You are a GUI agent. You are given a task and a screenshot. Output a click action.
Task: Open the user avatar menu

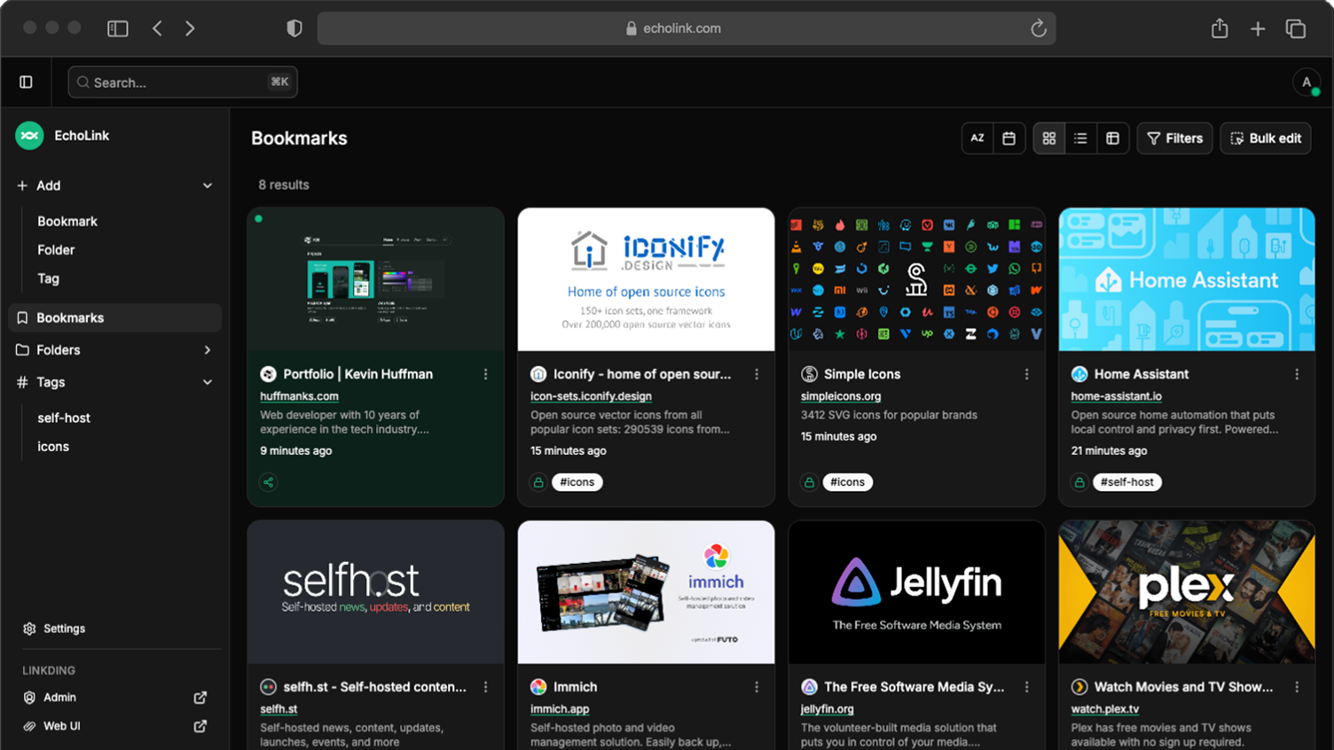tap(1307, 82)
